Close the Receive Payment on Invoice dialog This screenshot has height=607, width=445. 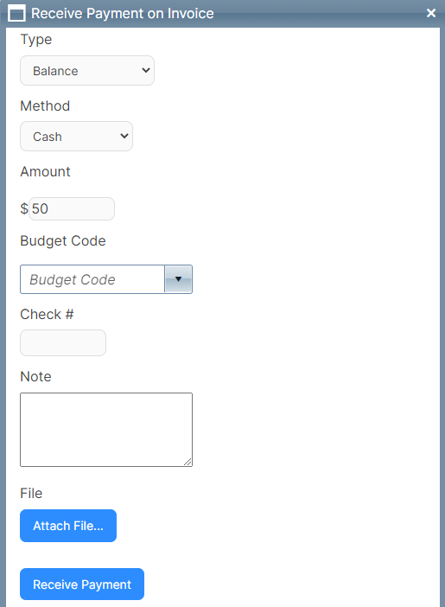pos(431,13)
